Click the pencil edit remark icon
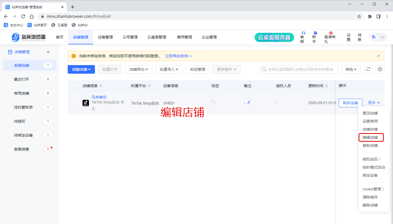393x224 pixels. click(249, 102)
